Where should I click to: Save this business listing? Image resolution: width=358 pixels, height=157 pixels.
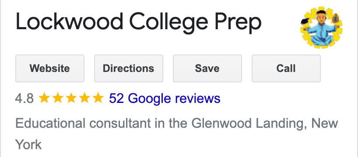click(207, 68)
